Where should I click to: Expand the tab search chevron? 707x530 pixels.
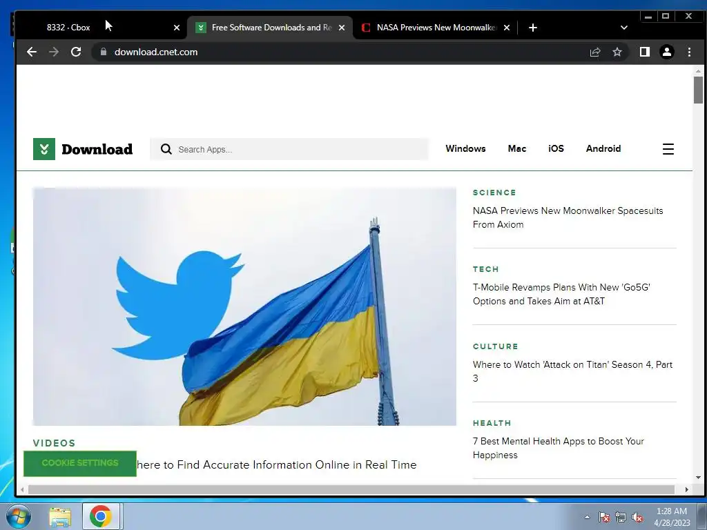(x=624, y=28)
